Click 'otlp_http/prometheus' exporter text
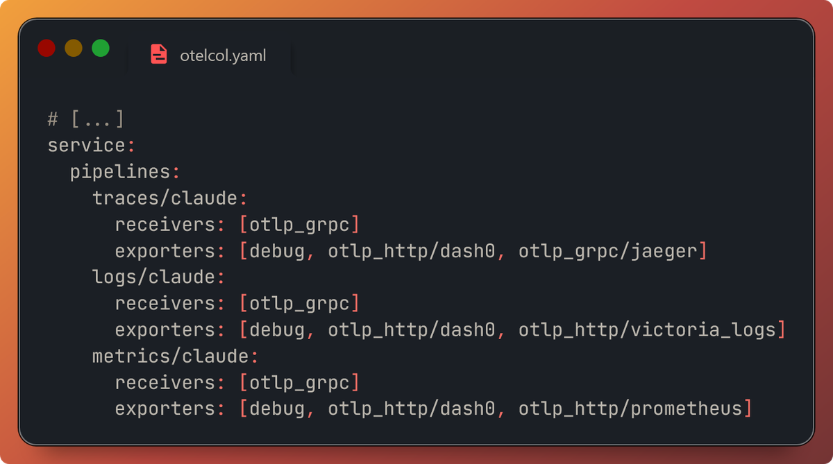Viewport: 833px width, 464px height. (630, 409)
